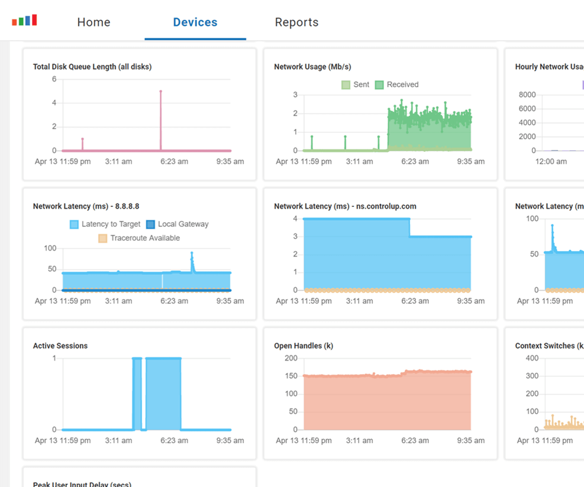Viewport: 584px width, 487px height.
Task: Click the step drop in the ns.controlup.com chart
Action: pyautogui.click(x=410, y=228)
